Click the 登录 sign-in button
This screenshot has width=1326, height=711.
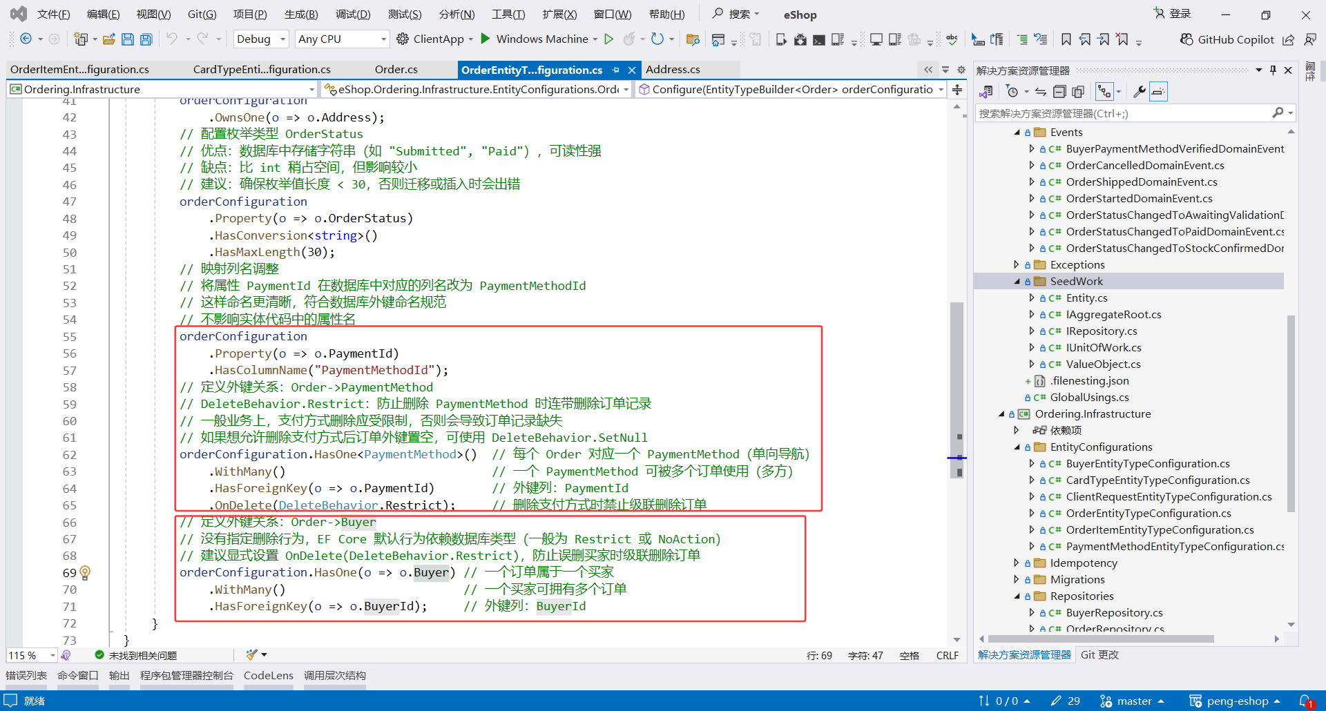pyautogui.click(x=1172, y=14)
